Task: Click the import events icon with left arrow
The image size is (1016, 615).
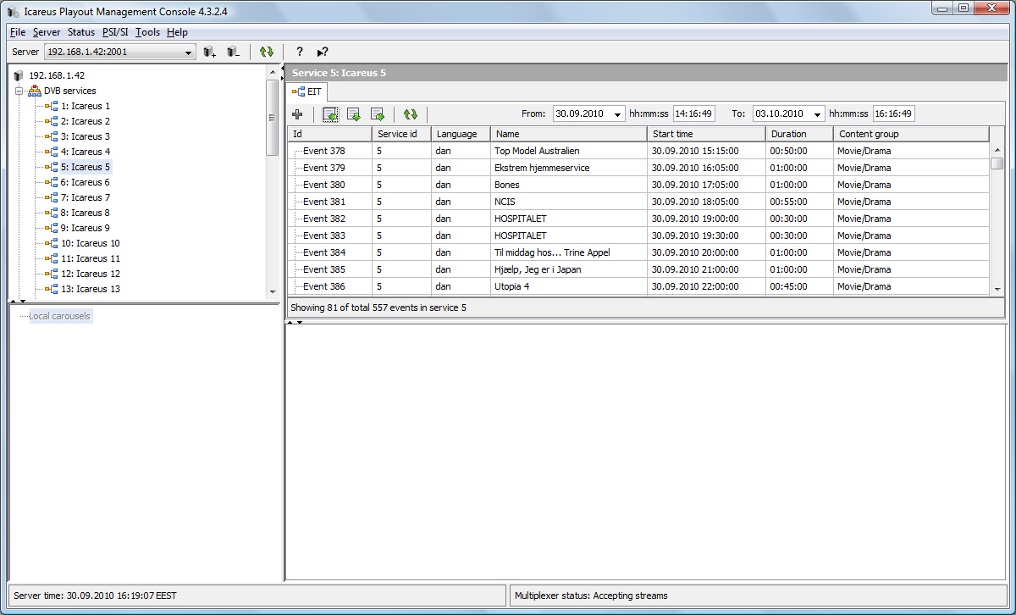Action: point(330,114)
